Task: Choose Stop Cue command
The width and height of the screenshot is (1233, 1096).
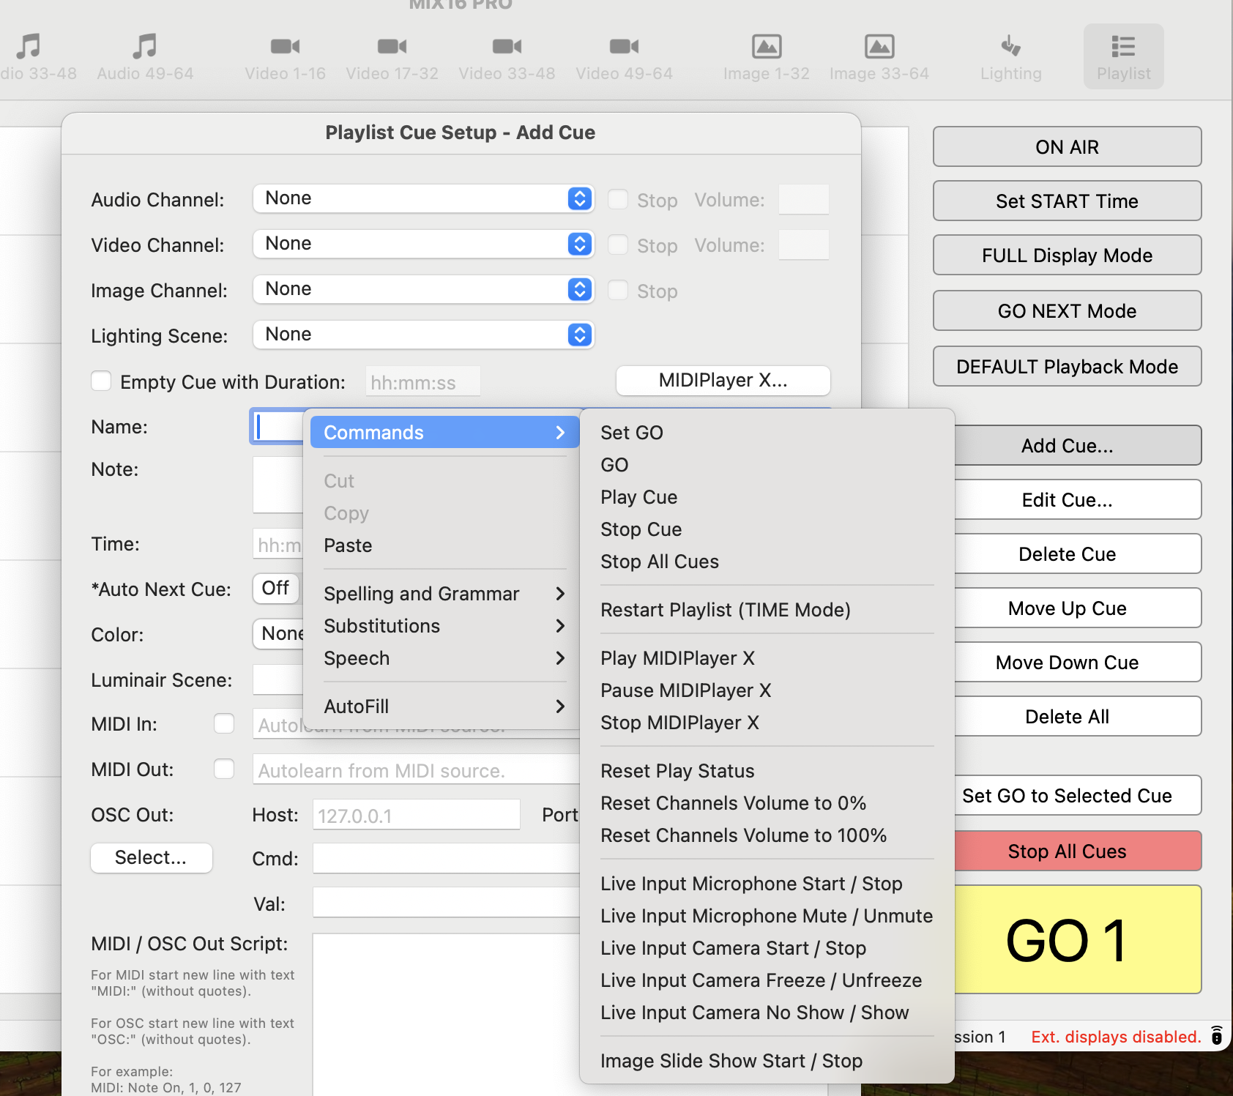Action: coord(767,529)
